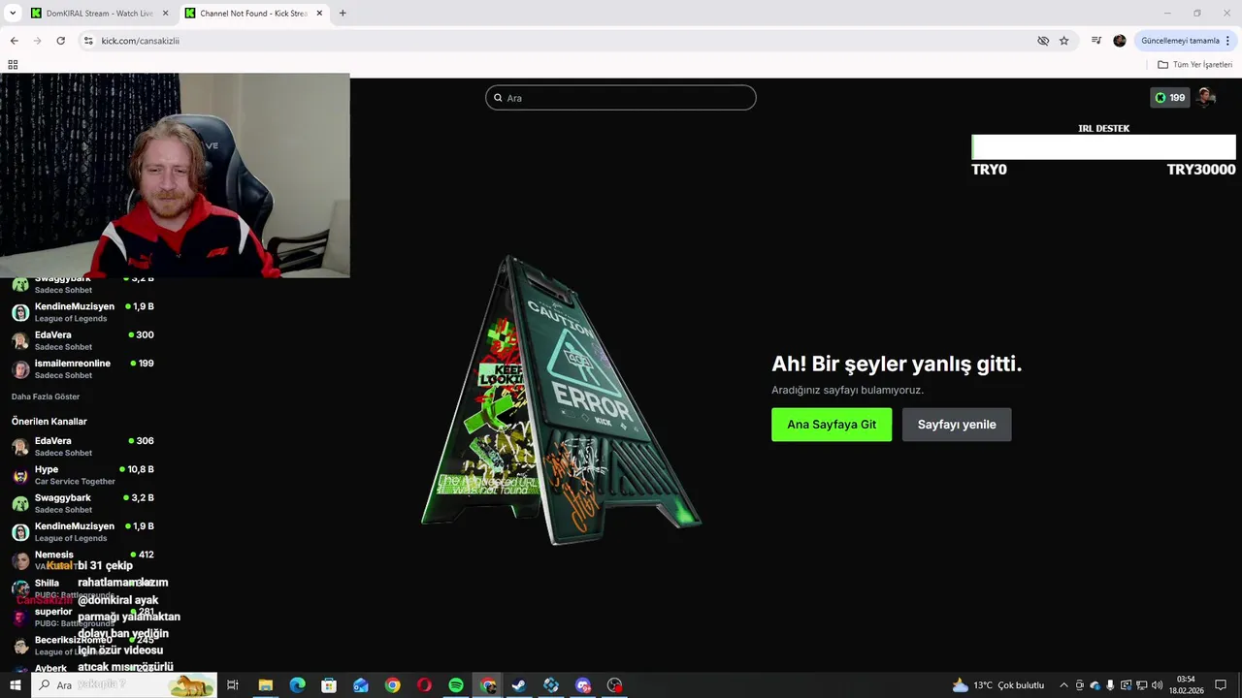
Task: Click the Kick Ara search field
Action: coord(621,98)
